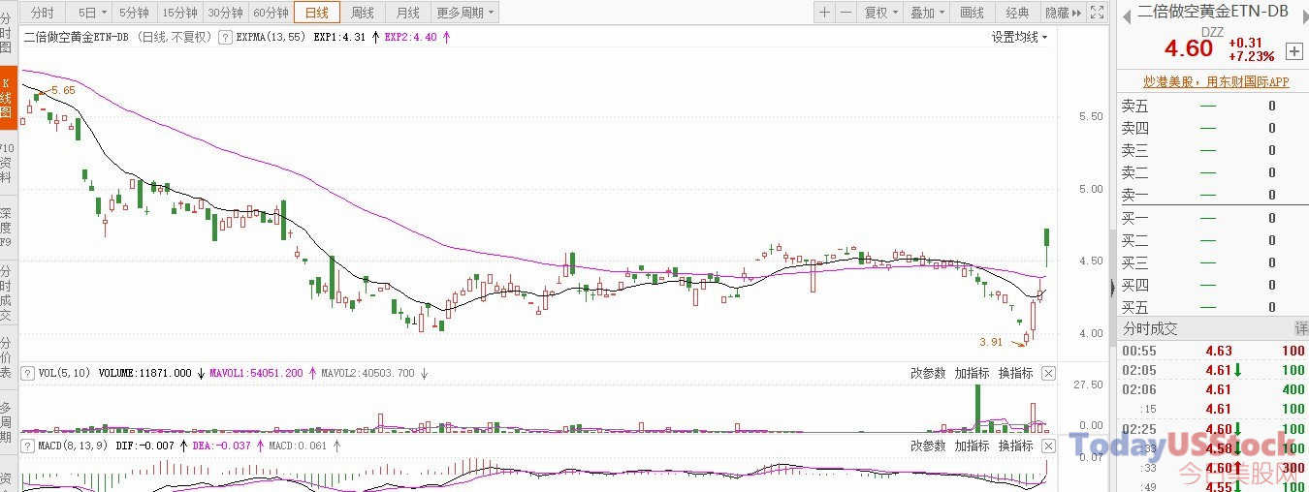Activate 画线 drawing tool button
Screen dimensions: 1309x492
[973, 13]
